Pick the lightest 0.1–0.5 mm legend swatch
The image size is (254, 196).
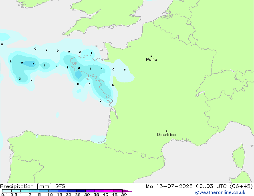coord(7,191)
